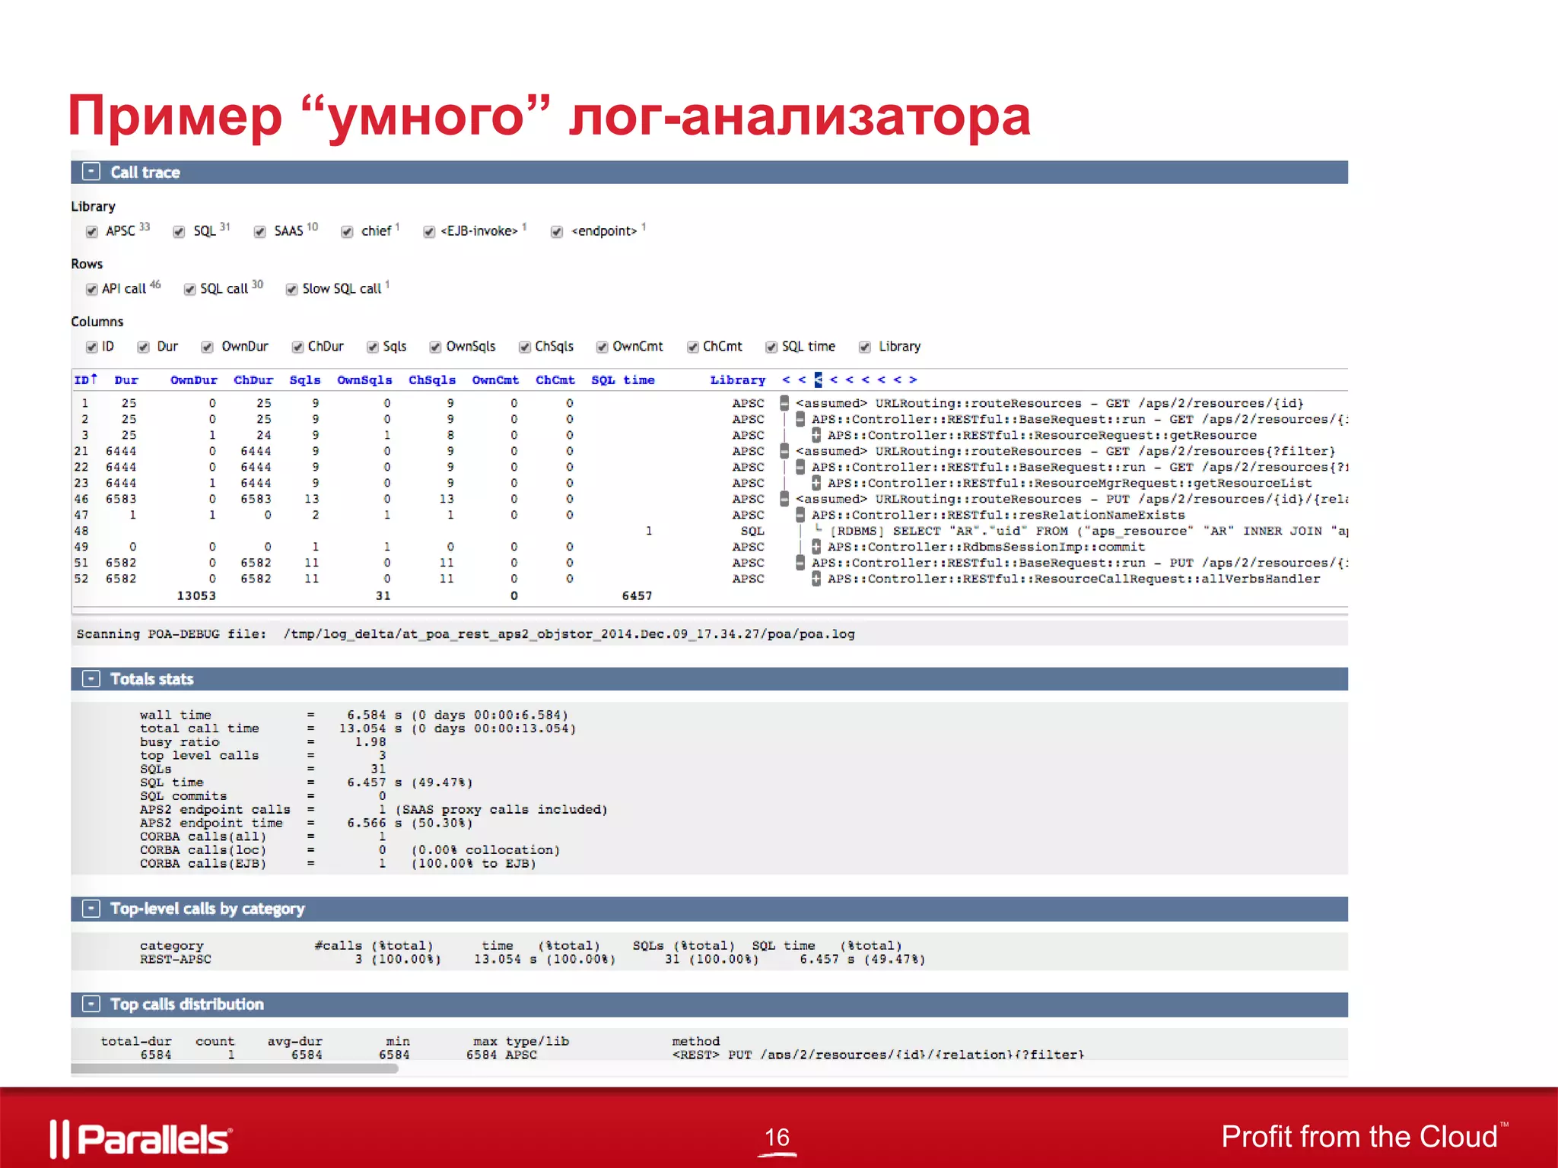Viewport: 1558px width, 1168px height.
Task: Collapse Top-level calls by category section
Action: click(91, 909)
